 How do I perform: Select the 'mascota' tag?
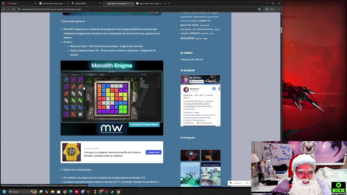[x=217, y=29]
